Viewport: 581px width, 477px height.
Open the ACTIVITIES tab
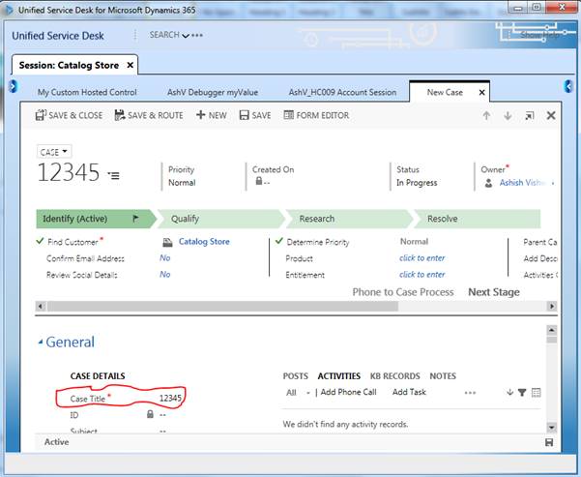click(x=339, y=376)
